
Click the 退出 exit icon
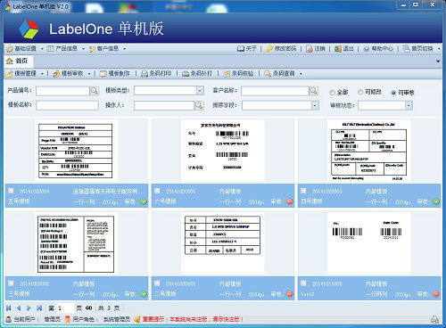(338, 48)
